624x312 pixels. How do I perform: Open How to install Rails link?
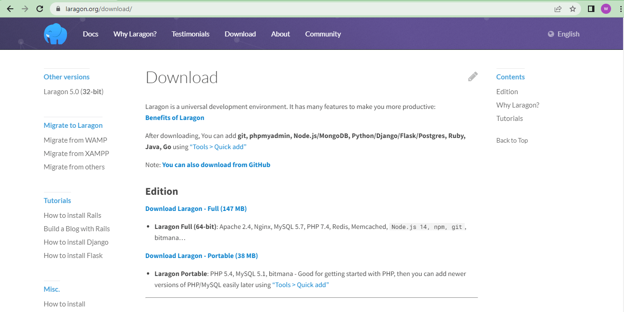coord(73,216)
